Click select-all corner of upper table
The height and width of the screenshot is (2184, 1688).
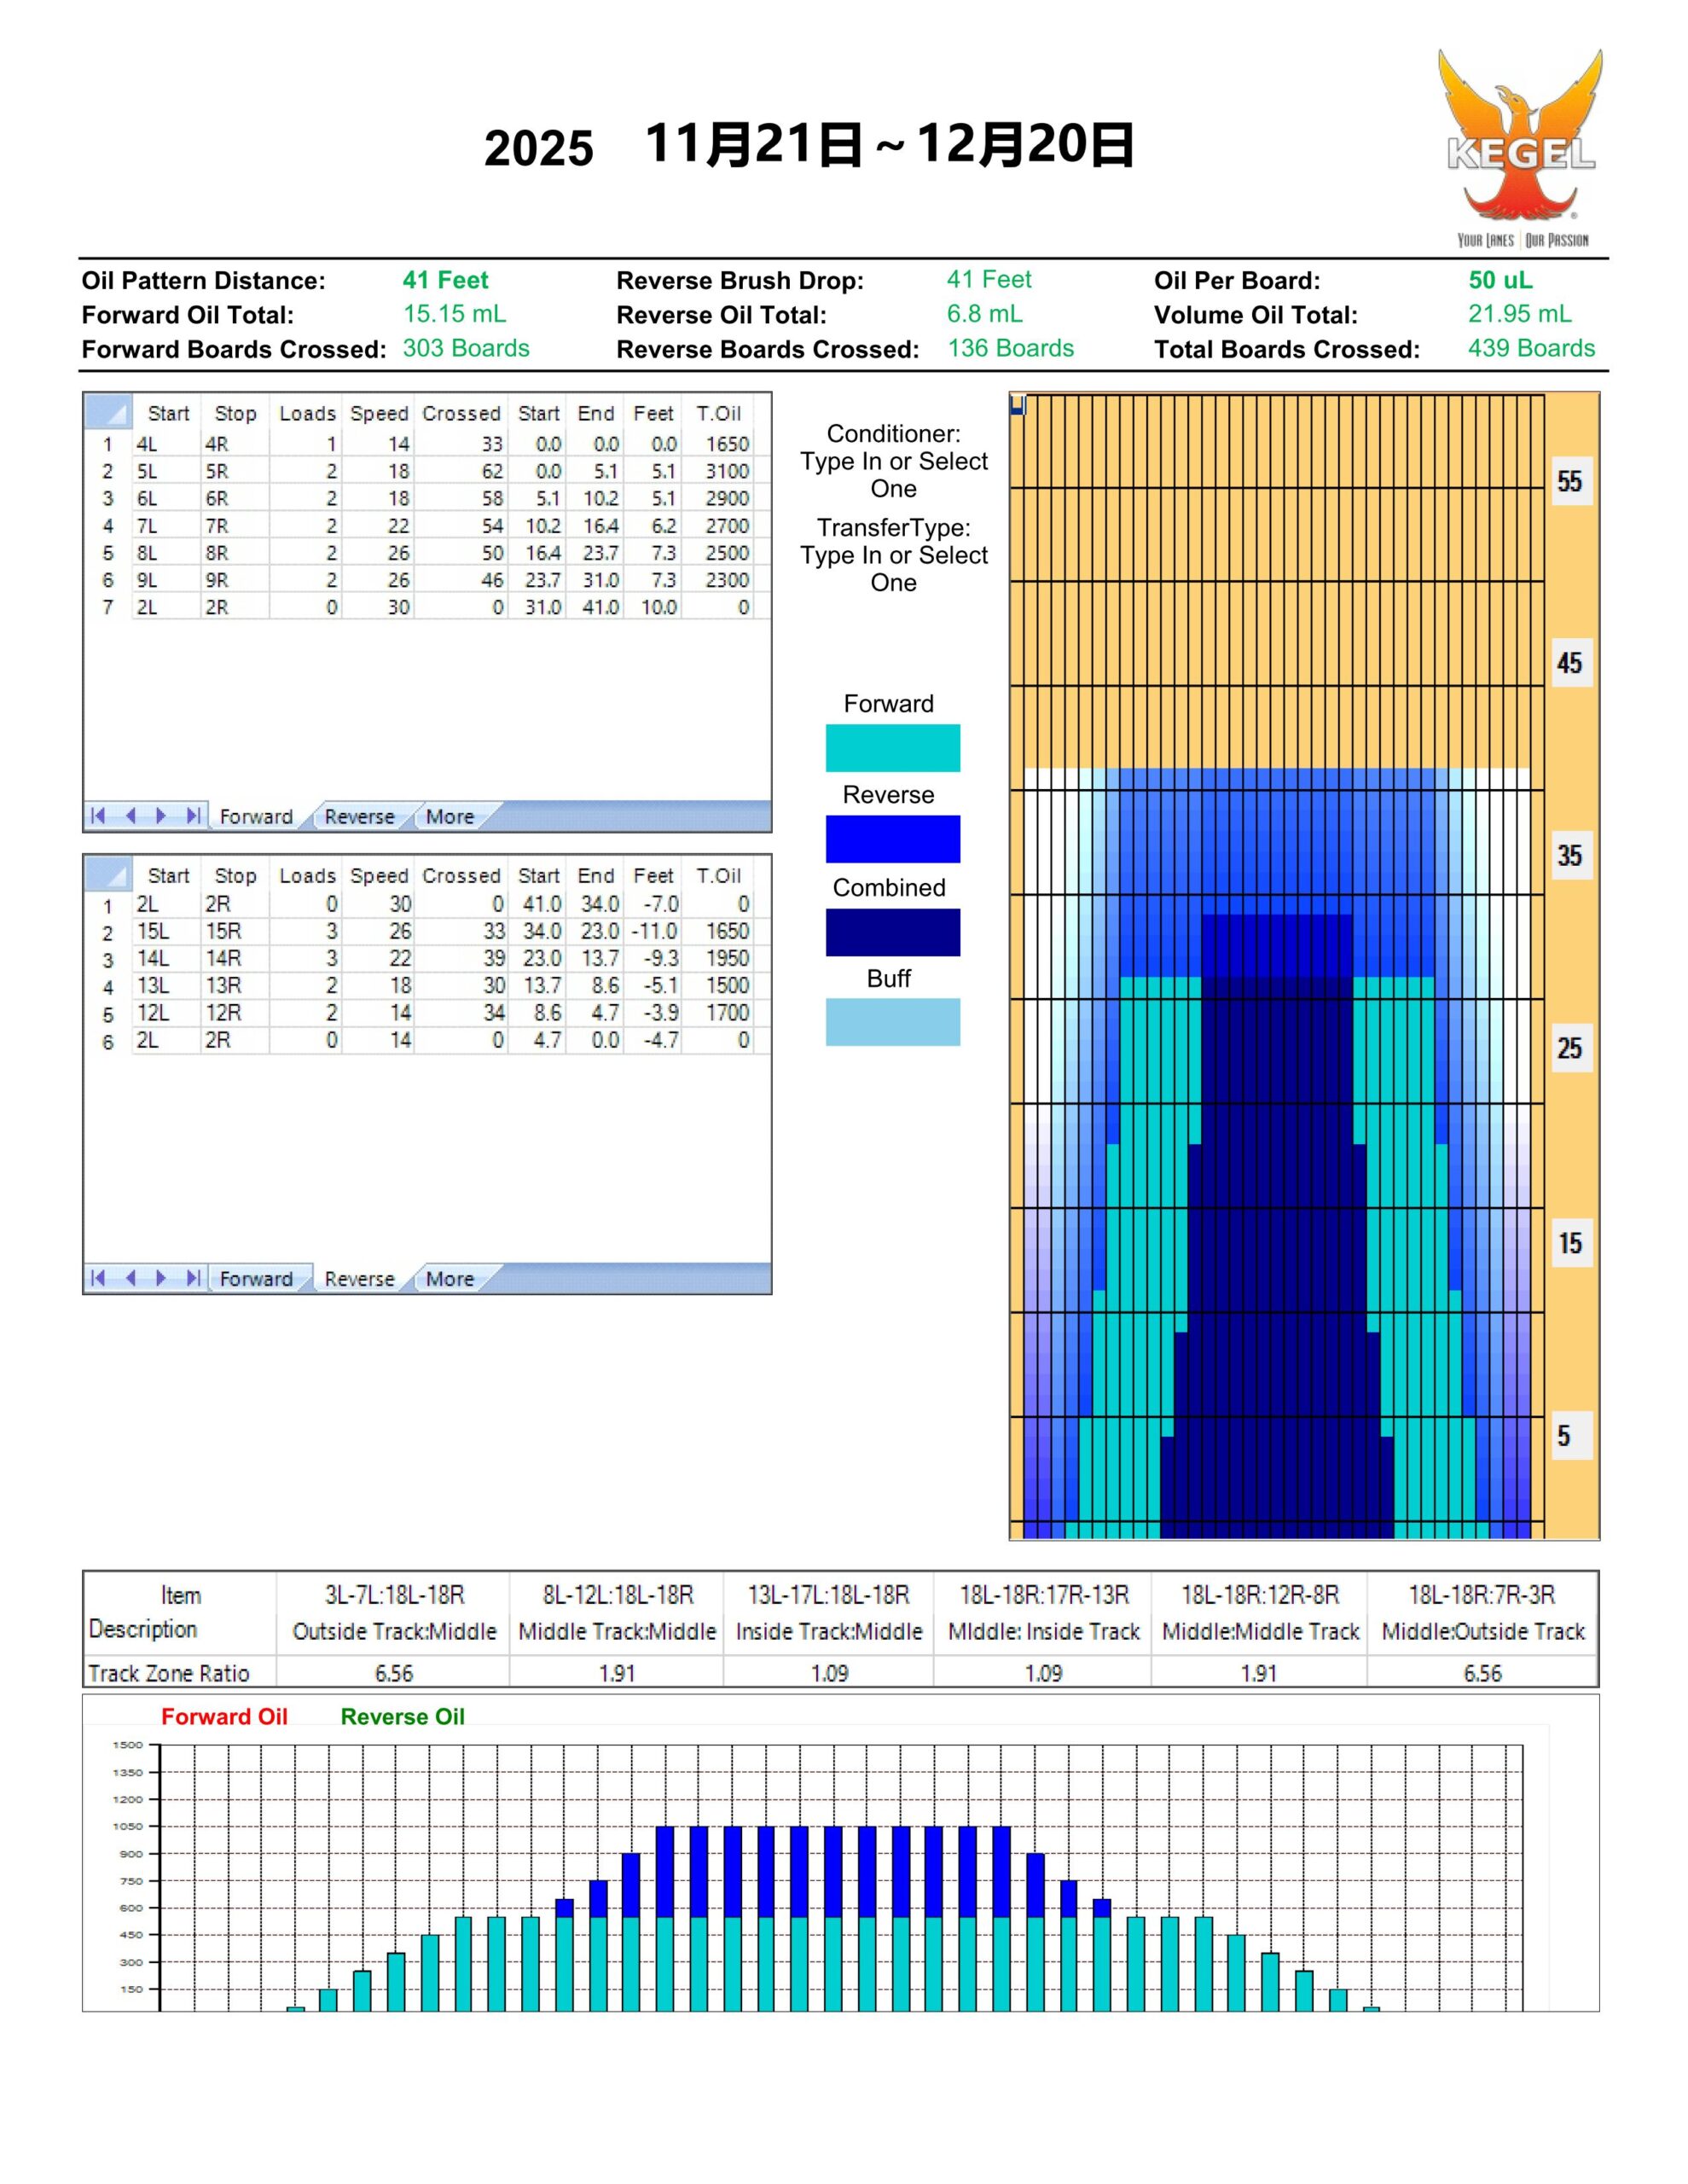[108, 412]
